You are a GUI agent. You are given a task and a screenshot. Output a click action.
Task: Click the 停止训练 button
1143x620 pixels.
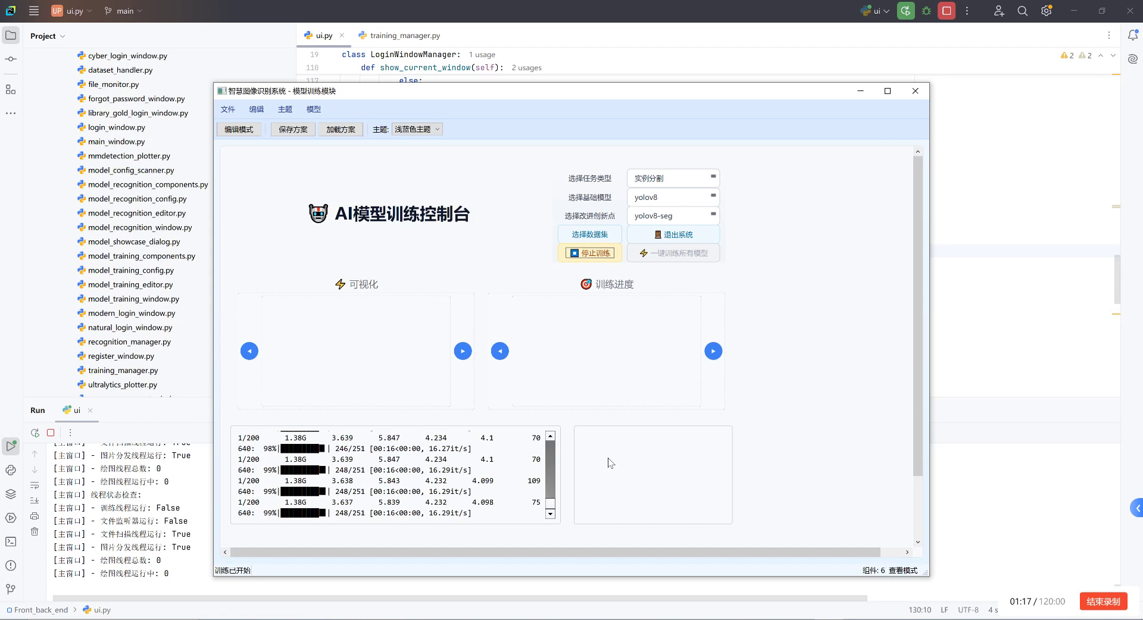click(590, 253)
